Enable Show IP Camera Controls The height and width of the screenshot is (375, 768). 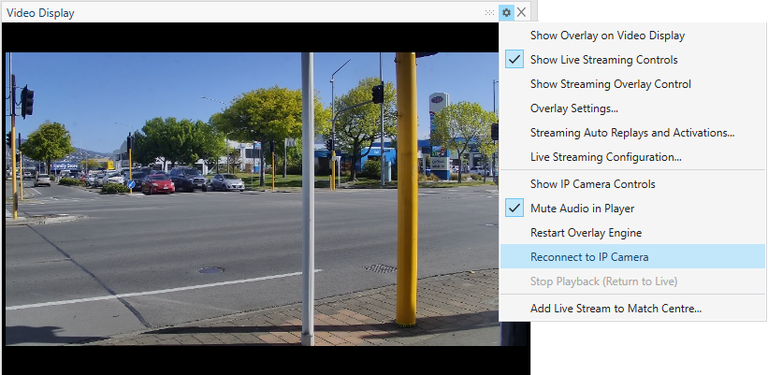(592, 184)
